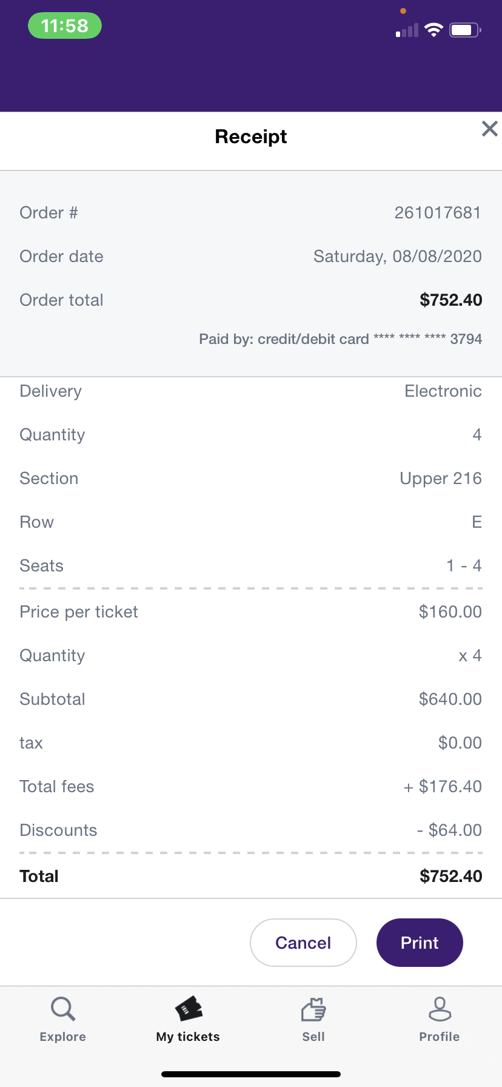Tap the cellular signal bars
Image resolution: width=502 pixels, height=1087 pixels.
407,30
